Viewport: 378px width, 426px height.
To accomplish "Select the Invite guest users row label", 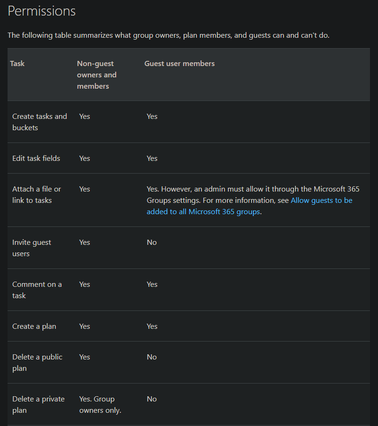I will coord(32,248).
